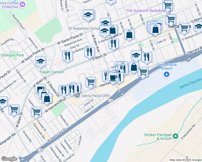Click the Route 126 highway shield near Outer Dr

pyautogui.click(x=111, y=100)
